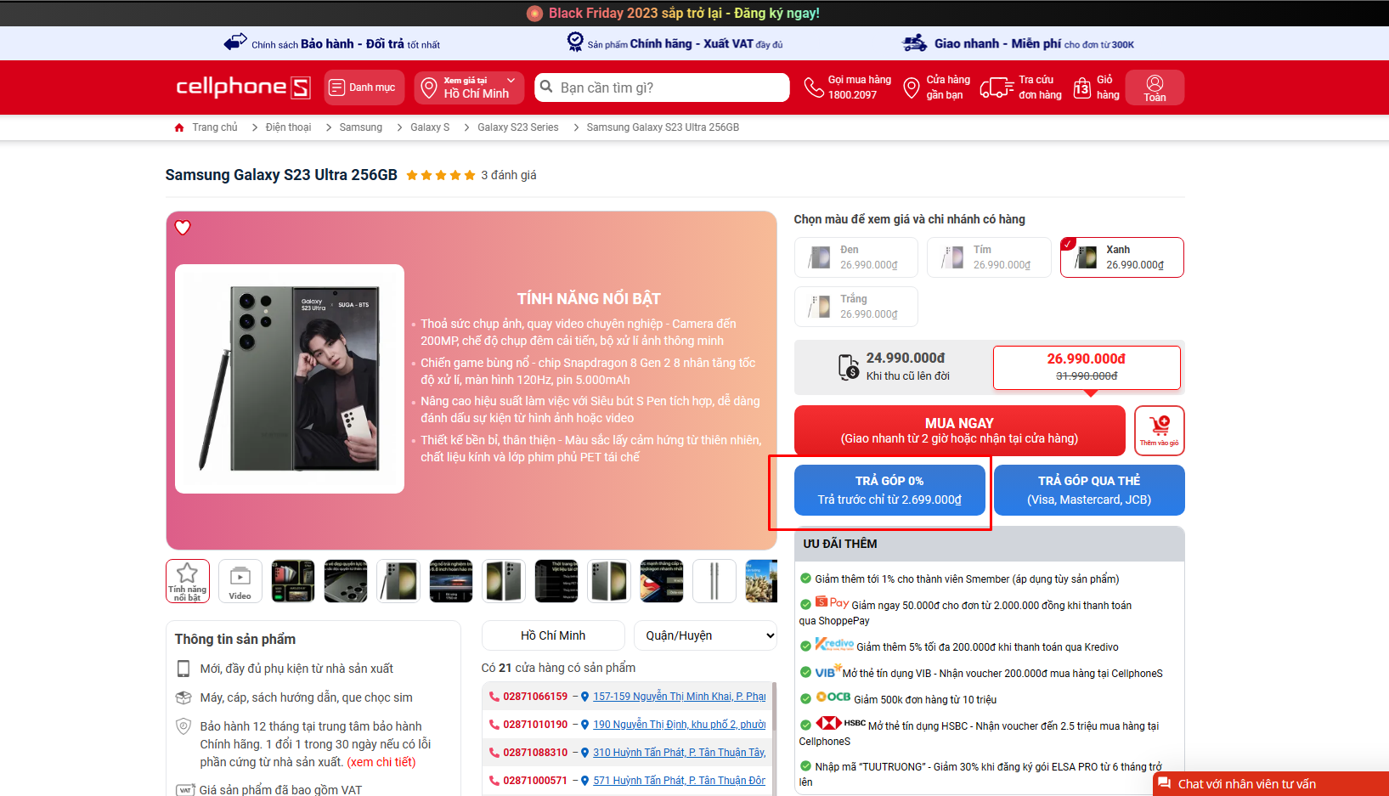
Task: Open the Toàn user account button
Action: 1155,88
